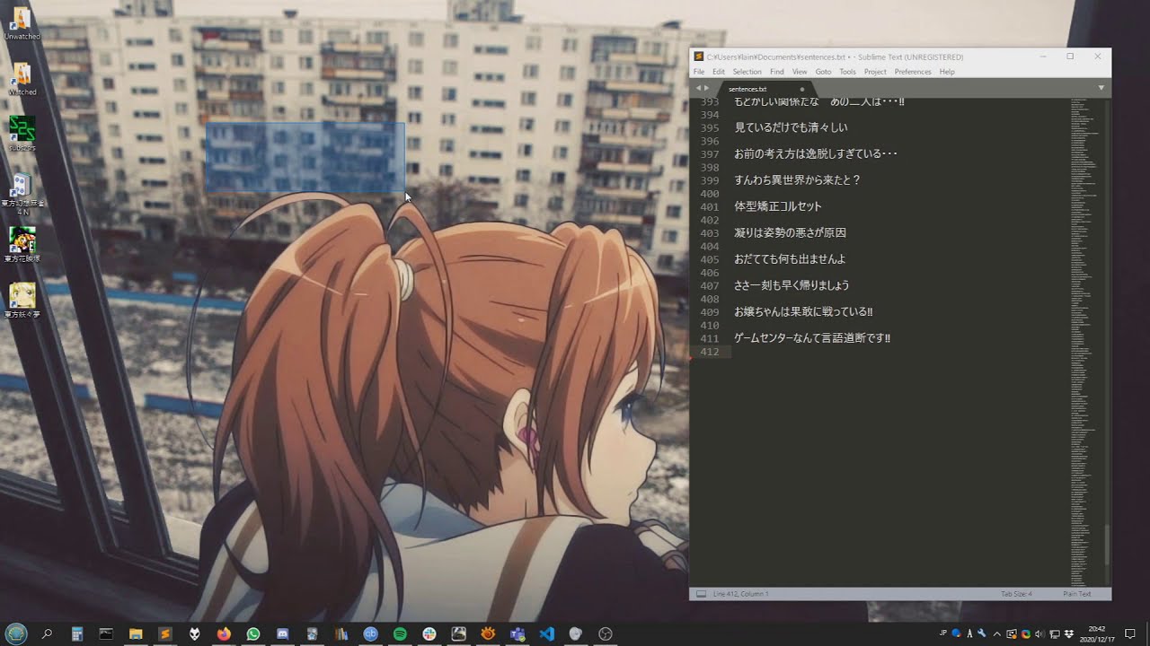Screen dimensions: 1150x646
Task: Select the 東方幻想麻雀 4N desktop icon
Action: coord(22,196)
